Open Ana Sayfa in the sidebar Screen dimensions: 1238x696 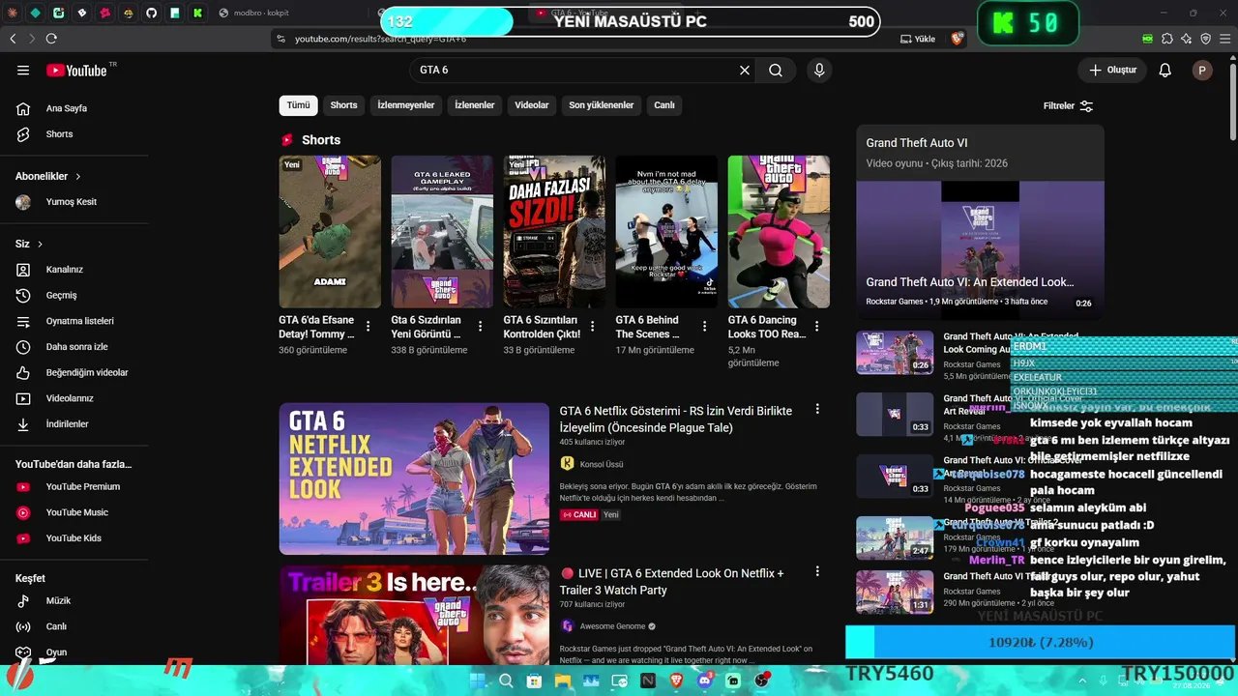pyautogui.click(x=74, y=108)
